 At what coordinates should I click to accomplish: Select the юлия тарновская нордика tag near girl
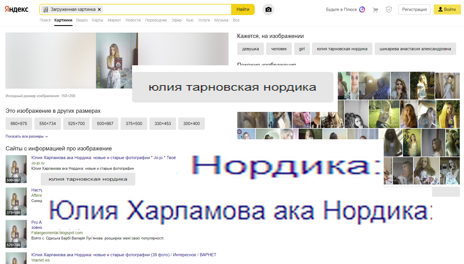342,49
